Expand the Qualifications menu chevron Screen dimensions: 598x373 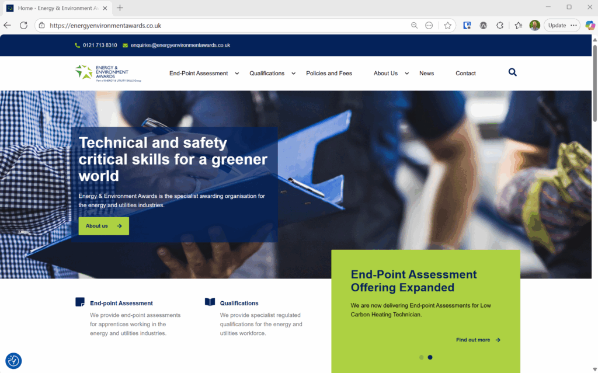point(294,74)
